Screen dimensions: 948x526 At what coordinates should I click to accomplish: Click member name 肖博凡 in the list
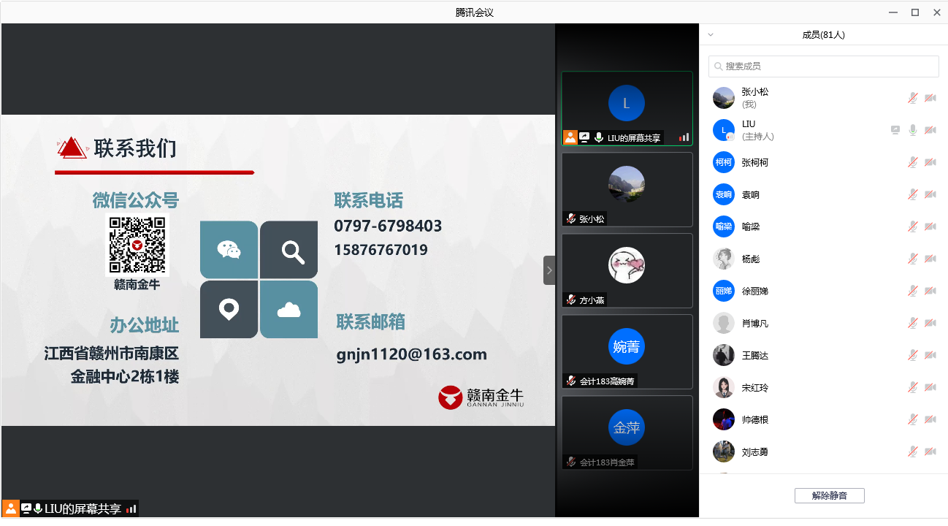pyautogui.click(x=755, y=323)
